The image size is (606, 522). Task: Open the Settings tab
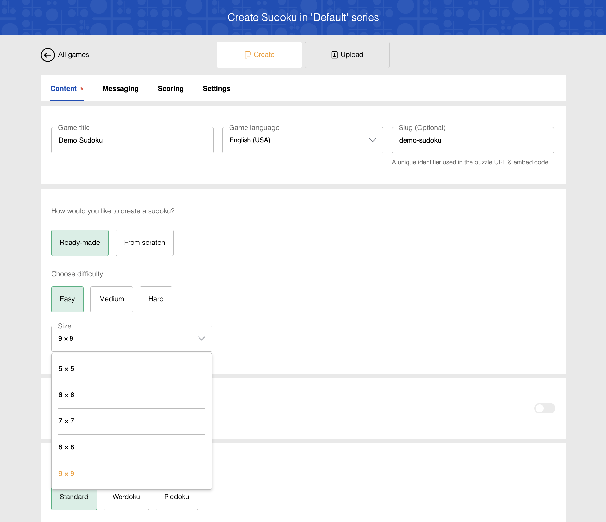coord(216,89)
